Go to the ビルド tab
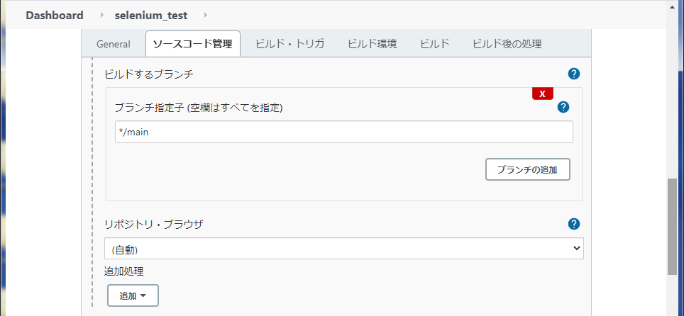Image resolution: width=684 pixels, height=316 pixels. click(434, 44)
